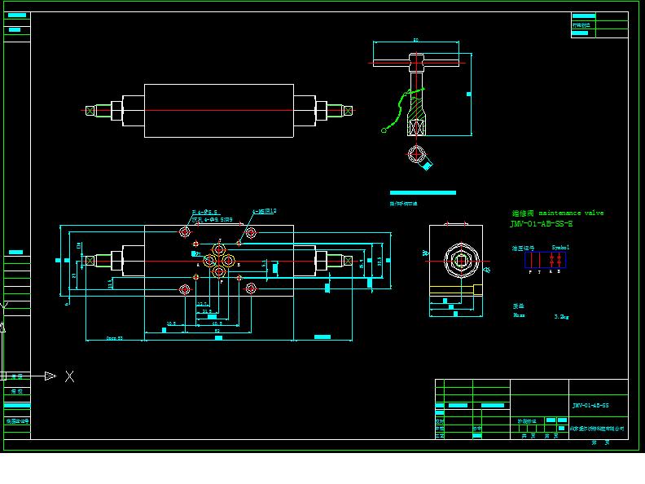Select the B port circle in plan view
This screenshot has width=645, height=484.
click(228, 261)
